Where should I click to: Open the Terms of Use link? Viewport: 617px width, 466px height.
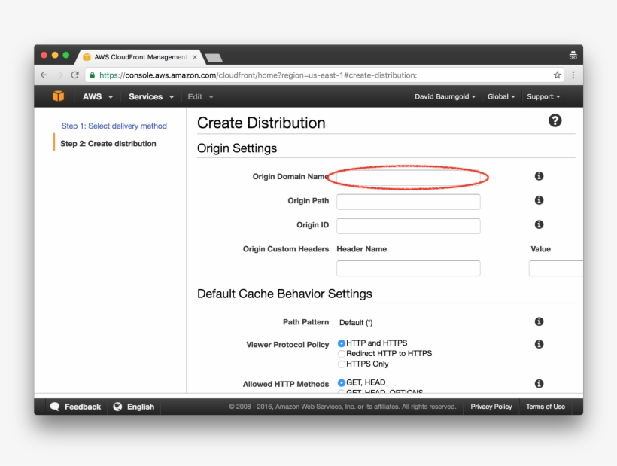546,407
